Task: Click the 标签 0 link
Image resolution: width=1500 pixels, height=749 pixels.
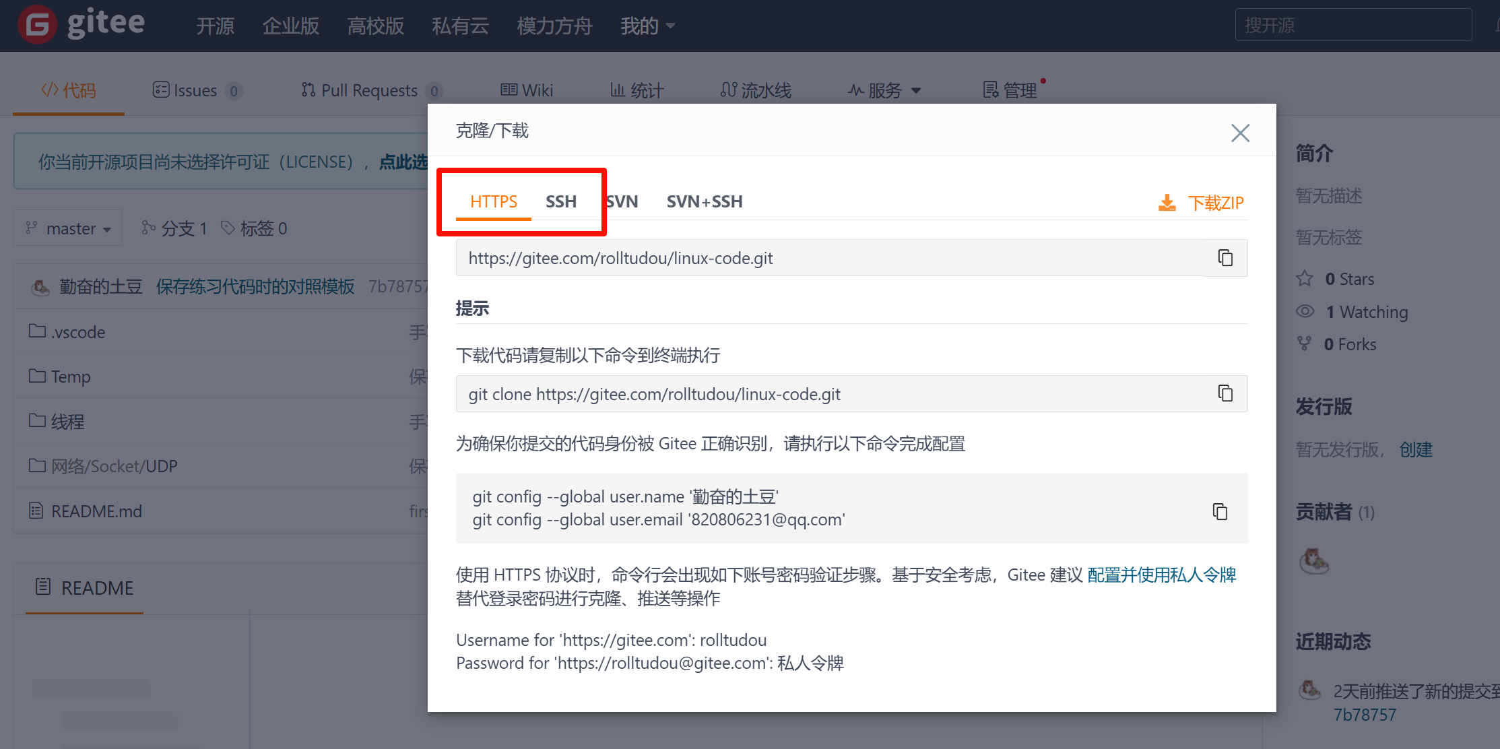Action: coord(254,228)
